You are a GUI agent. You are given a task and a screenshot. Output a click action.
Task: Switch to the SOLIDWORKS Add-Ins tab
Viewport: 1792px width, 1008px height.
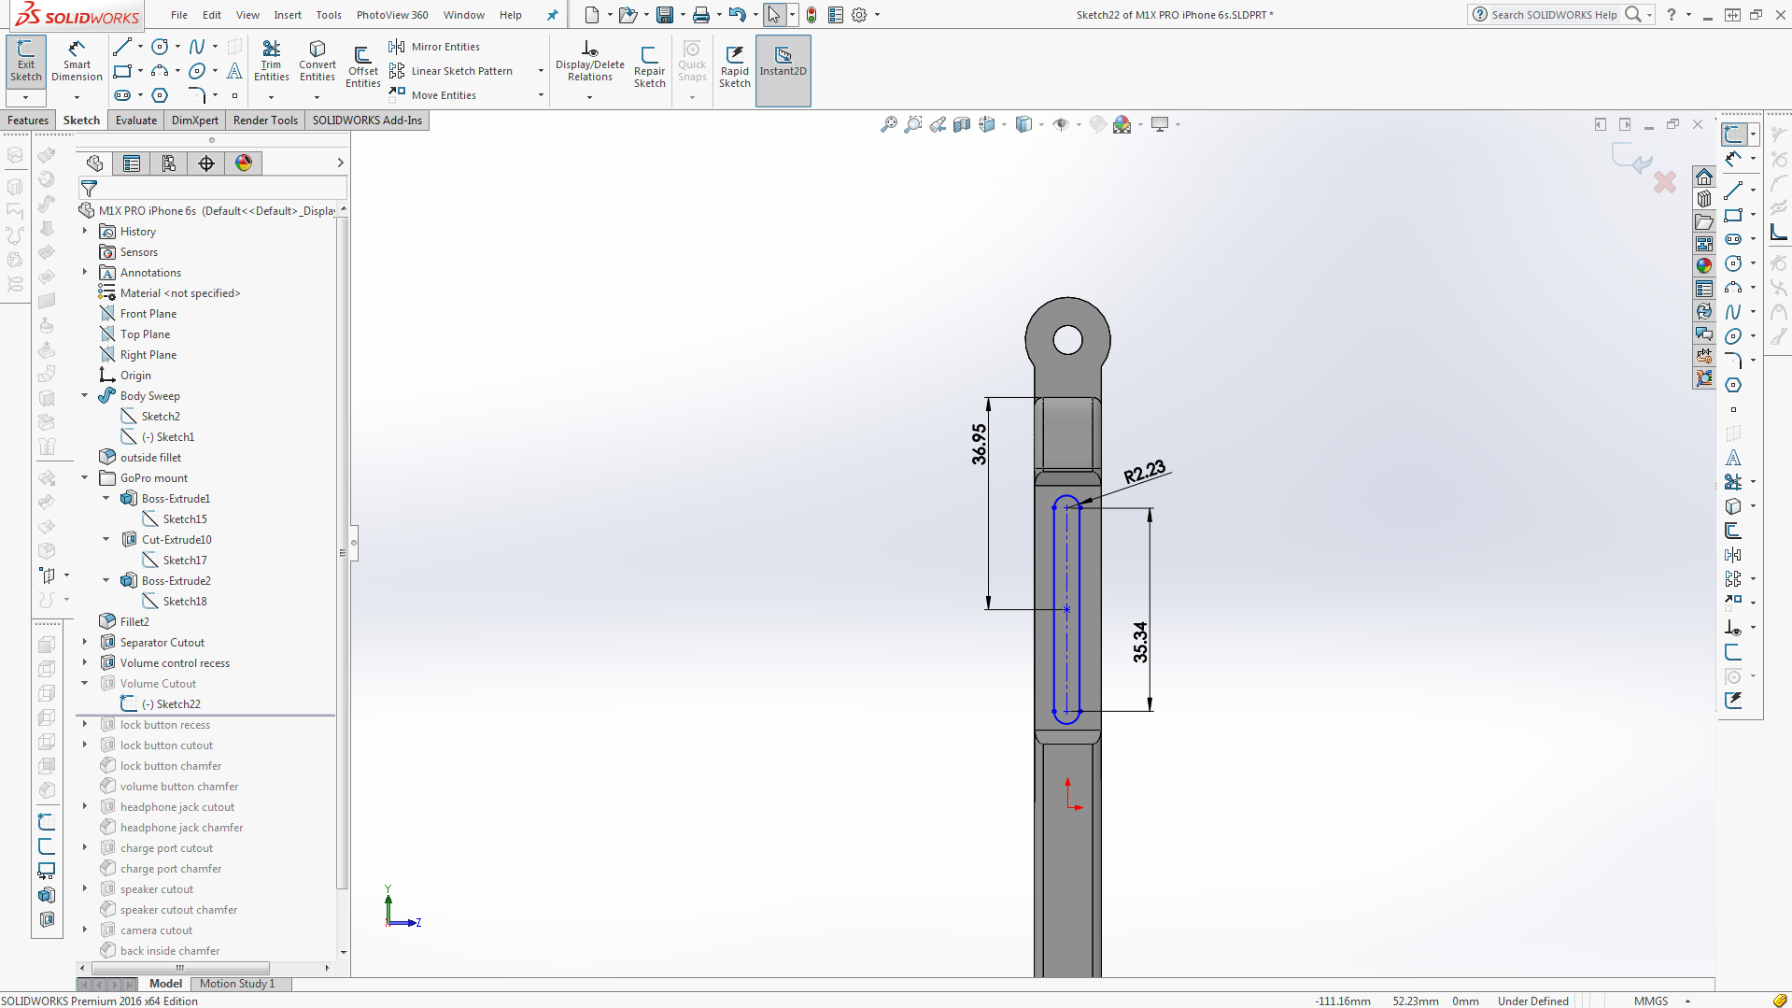click(367, 121)
